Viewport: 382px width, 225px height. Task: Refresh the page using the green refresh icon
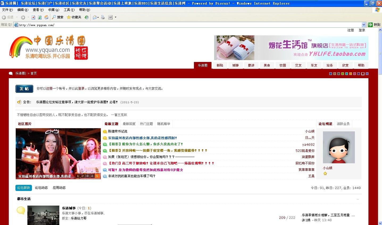pyautogui.click(x=40, y=17)
